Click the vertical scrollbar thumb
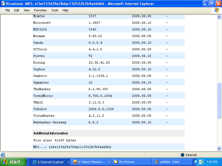The height and width of the screenshot is (166, 222). (219, 100)
